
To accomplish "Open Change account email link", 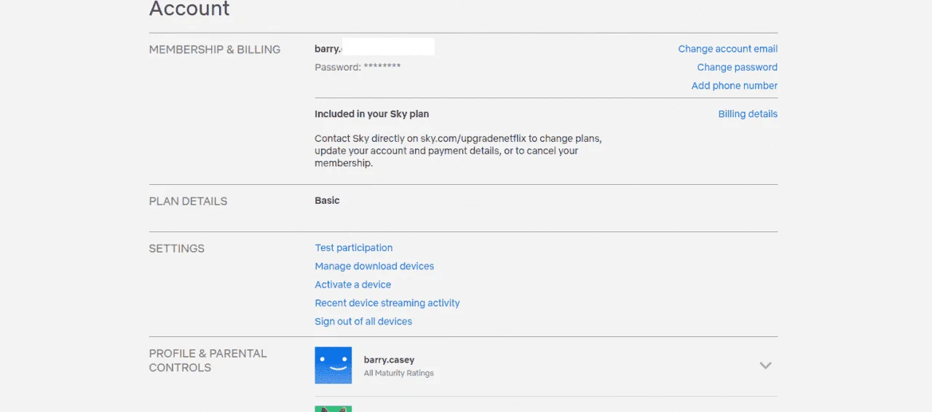I will [727, 49].
